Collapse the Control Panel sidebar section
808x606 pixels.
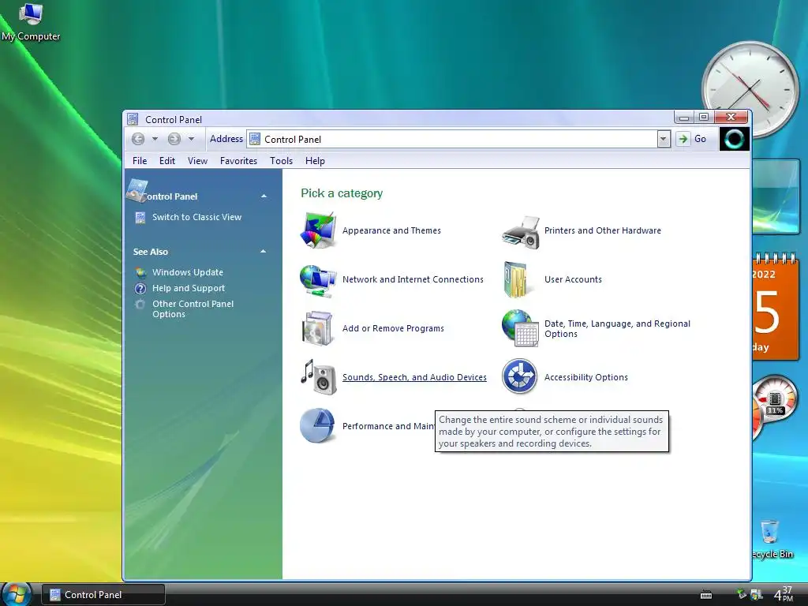coord(264,196)
